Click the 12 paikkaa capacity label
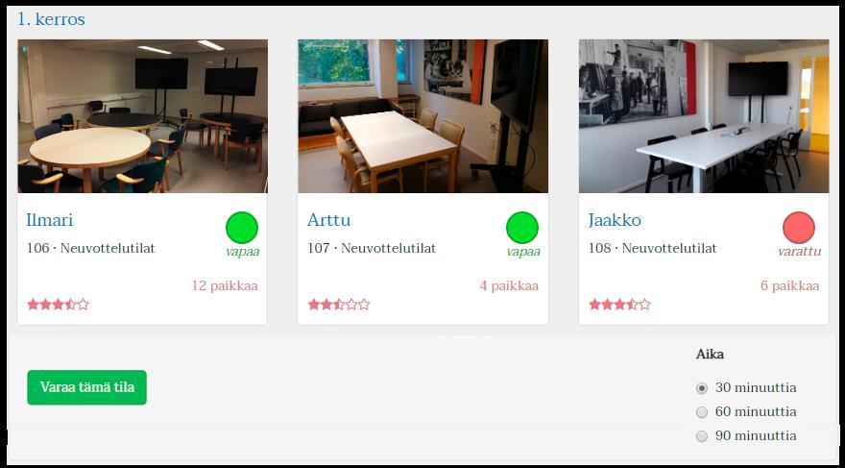 click(x=225, y=285)
